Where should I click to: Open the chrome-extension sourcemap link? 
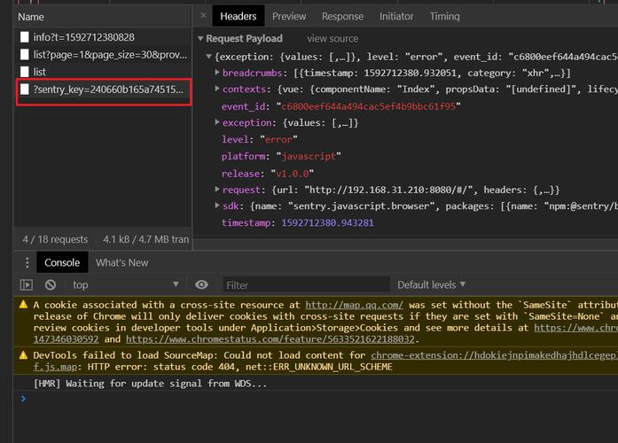(494, 355)
